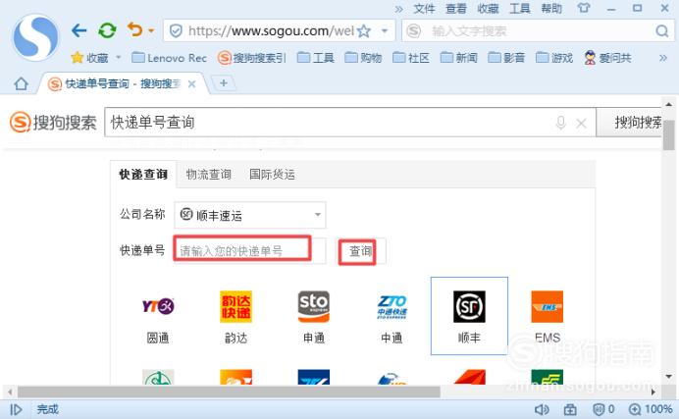Open the 爱问共 bookmark

607,58
